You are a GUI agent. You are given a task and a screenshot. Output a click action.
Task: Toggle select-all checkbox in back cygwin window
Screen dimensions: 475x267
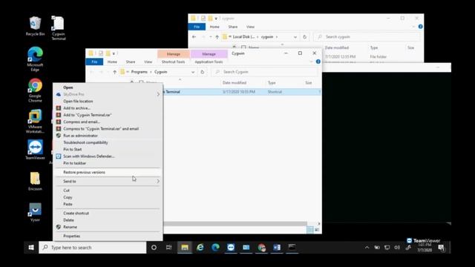point(243,47)
